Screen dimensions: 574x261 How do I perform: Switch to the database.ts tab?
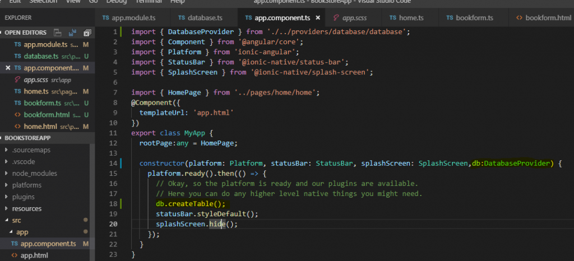204,18
